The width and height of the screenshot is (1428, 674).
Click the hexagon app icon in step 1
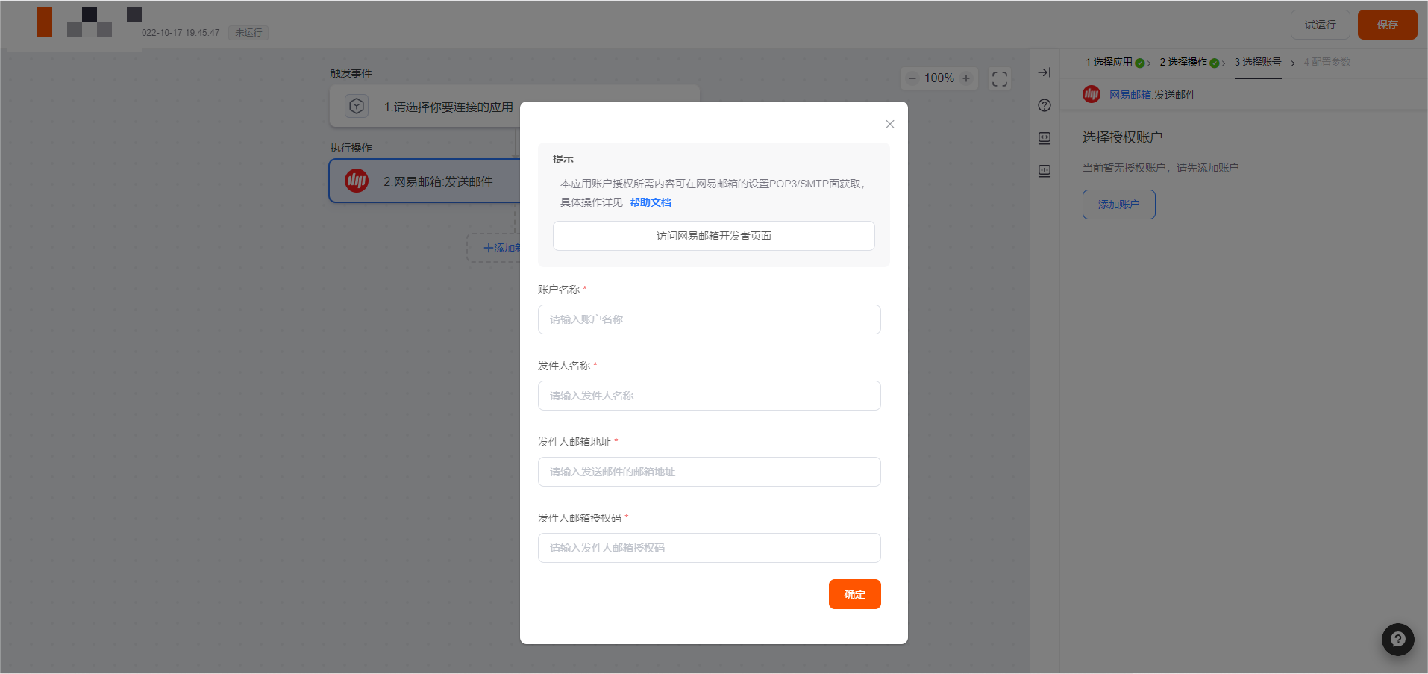(x=357, y=107)
